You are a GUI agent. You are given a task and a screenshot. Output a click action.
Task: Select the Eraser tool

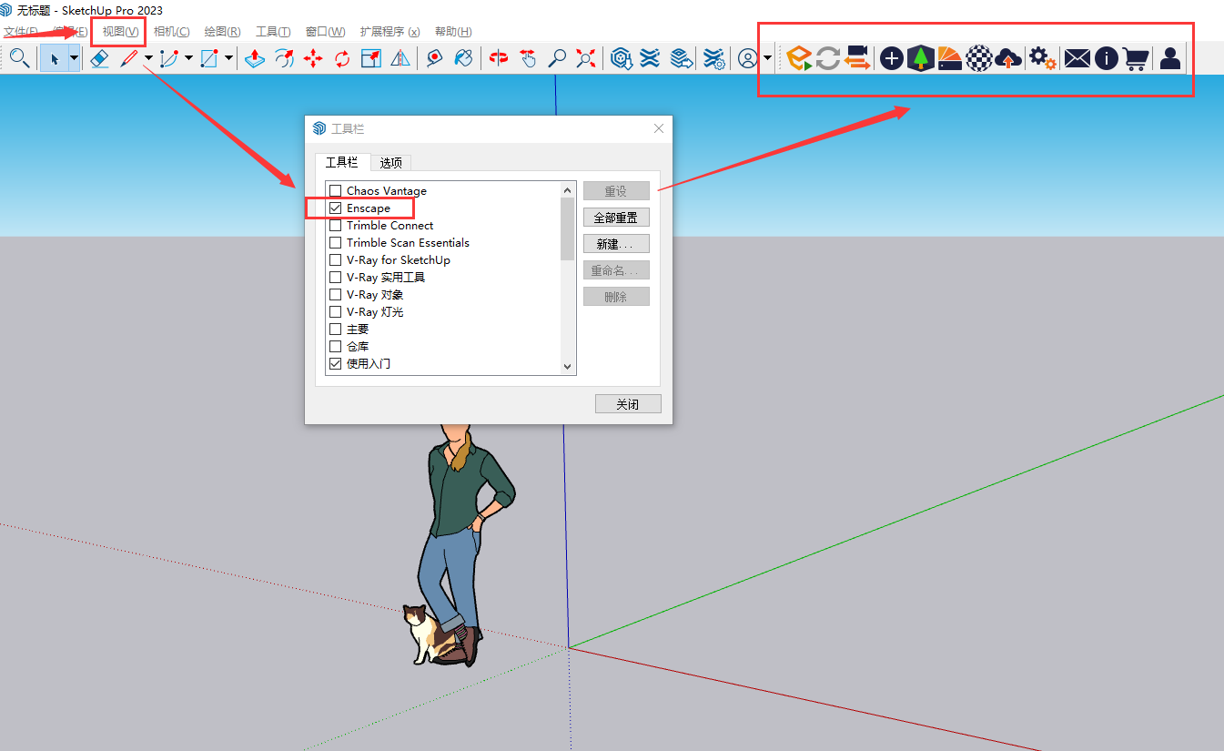coord(98,57)
